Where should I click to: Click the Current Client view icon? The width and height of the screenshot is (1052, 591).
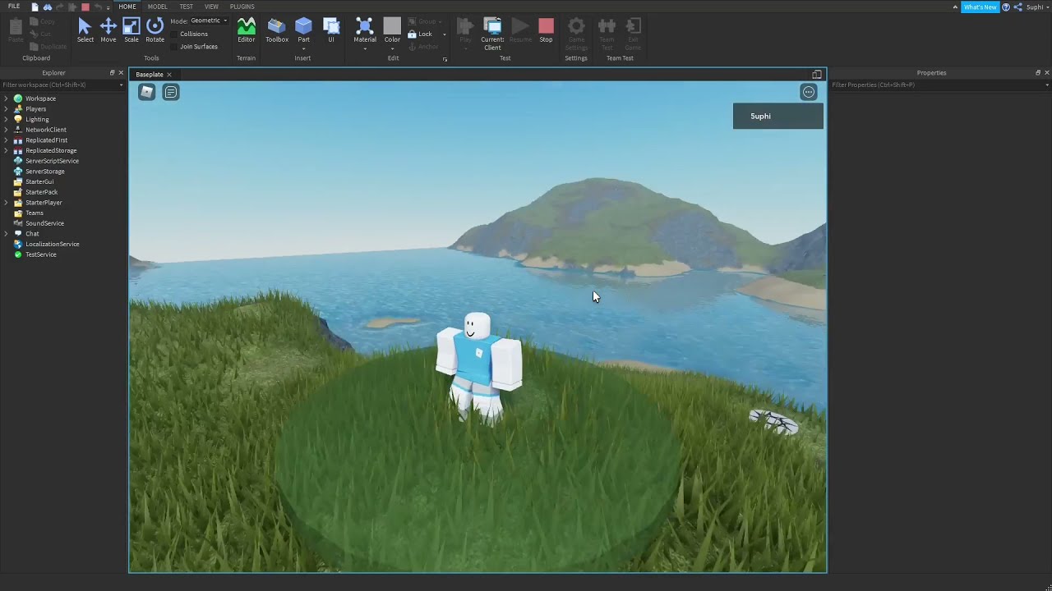[x=492, y=25]
